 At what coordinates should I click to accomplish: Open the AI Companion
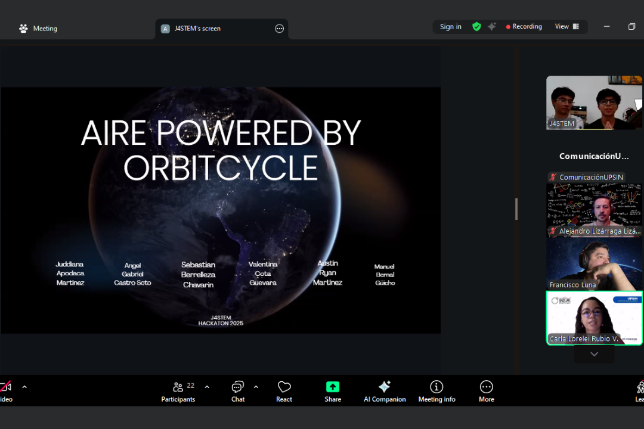pyautogui.click(x=385, y=391)
